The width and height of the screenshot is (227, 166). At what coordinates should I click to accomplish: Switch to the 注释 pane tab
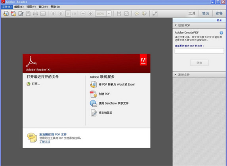coord(219,13)
